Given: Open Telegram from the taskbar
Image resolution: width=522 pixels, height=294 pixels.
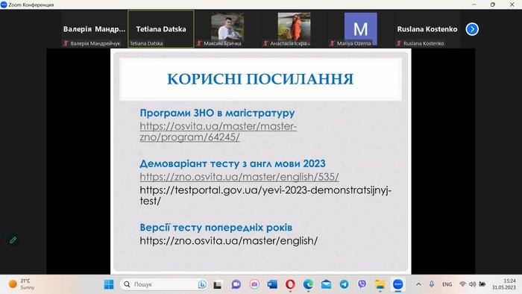Looking at the screenshot, I should coord(344,284).
